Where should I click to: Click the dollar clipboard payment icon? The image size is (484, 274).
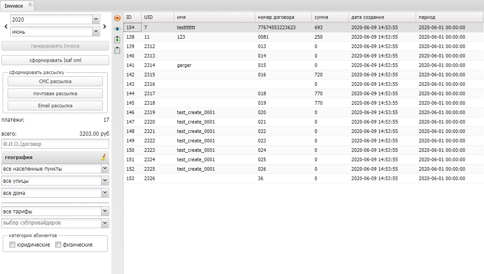coord(117,40)
